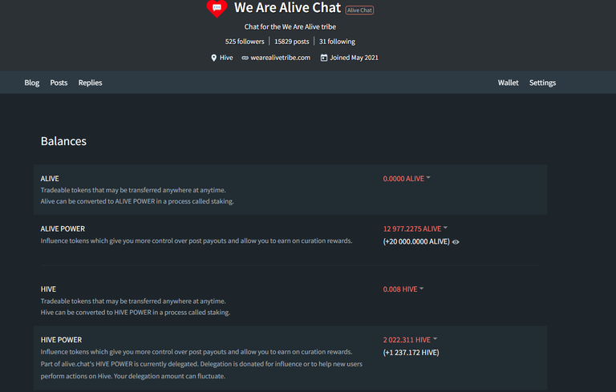The image size is (616, 392).
Task: Click the location pin icon beside Hive
Action: pyautogui.click(x=213, y=58)
